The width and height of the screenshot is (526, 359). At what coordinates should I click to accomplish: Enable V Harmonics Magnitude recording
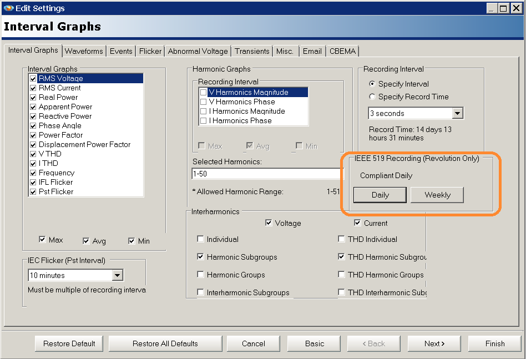pos(204,92)
